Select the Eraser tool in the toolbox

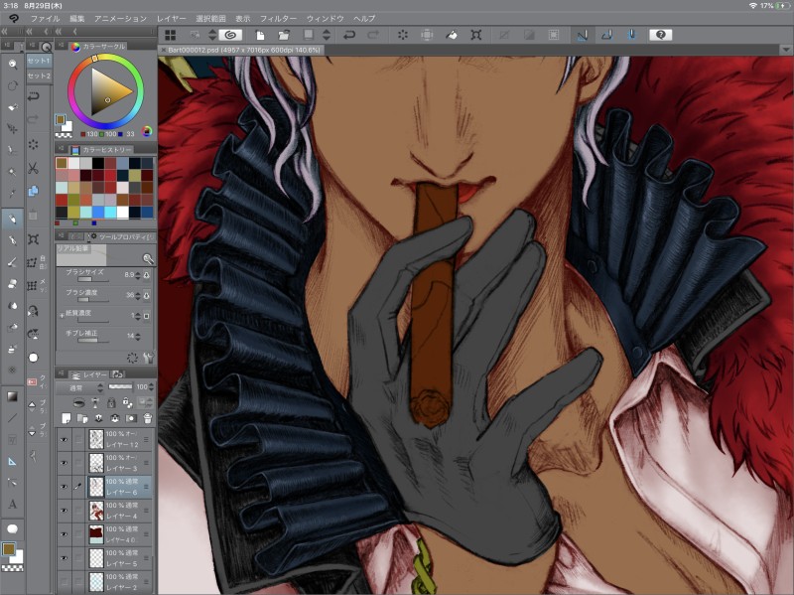pos(13,284)
